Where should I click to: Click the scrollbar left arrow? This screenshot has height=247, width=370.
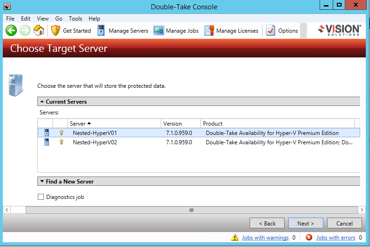click(7, 210)
